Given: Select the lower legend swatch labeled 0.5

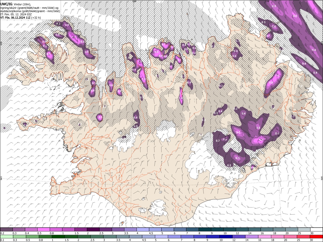Looking at the screenshot, I should [32, 236].
